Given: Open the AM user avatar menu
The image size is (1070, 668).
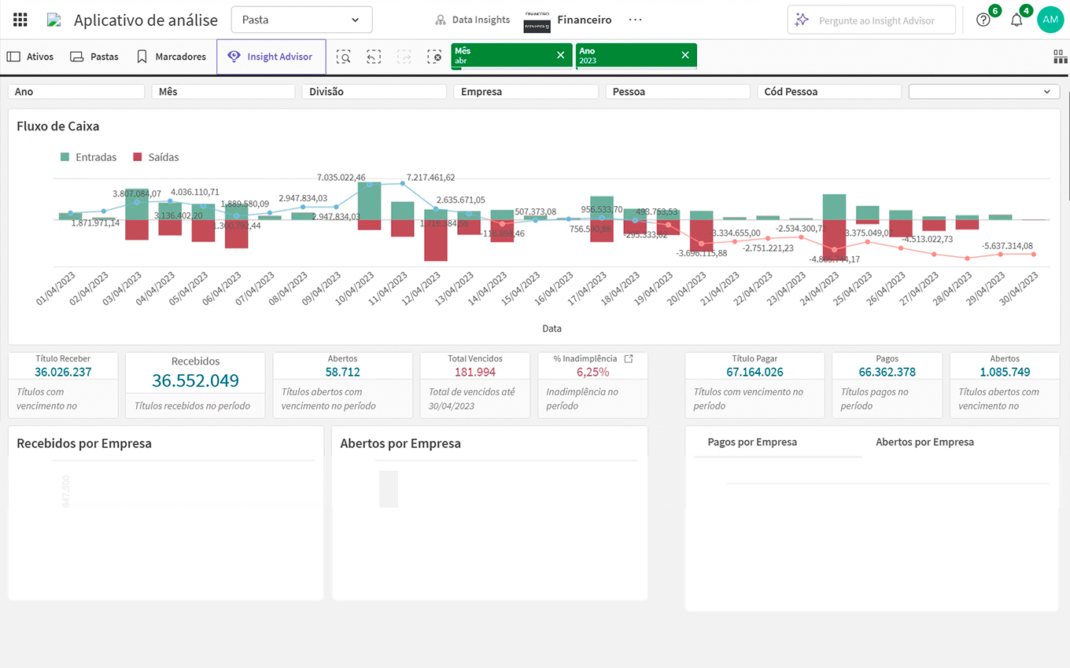Looking at the screenshot, I should pyautogui.click(x=1050, y=20).
